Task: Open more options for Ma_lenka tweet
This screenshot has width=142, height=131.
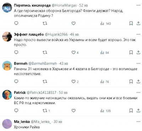Action: 138,121
